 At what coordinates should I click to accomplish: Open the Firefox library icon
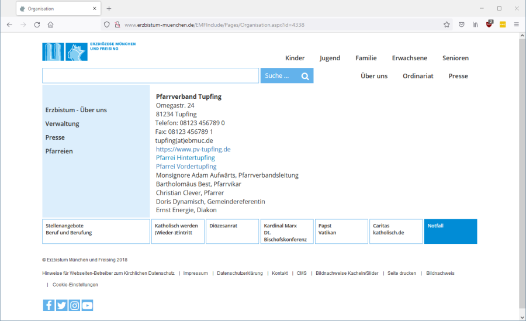(475, 25)
